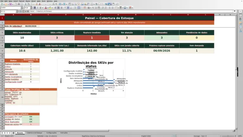The height and width of the screenshot is (137, 243).
Task: Open the font size dropdown
Action: (31, 8)
